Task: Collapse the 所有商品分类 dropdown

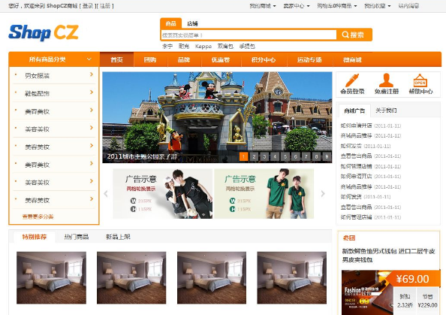Action: [89, 59]
